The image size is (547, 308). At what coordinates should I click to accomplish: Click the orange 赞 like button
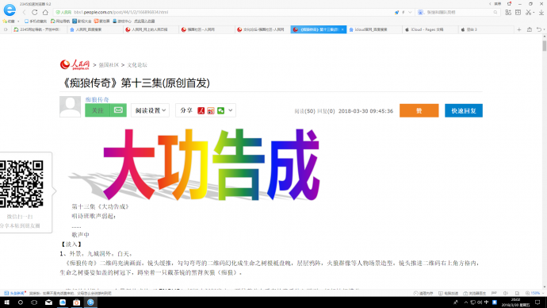[419, 110]
